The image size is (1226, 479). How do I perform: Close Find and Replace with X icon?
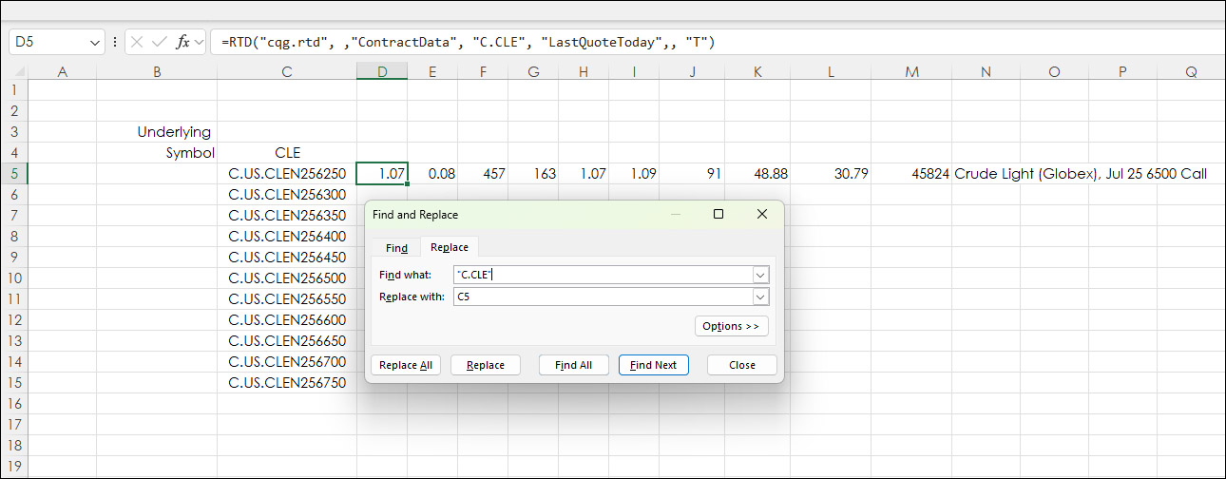pyautogui.click(x=761, y=215)
